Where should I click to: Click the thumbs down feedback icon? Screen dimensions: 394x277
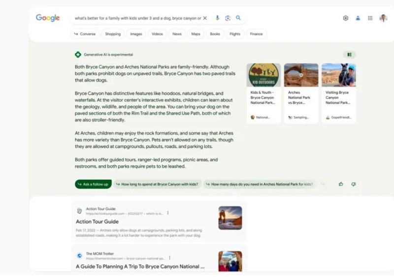tap(353, 184)
